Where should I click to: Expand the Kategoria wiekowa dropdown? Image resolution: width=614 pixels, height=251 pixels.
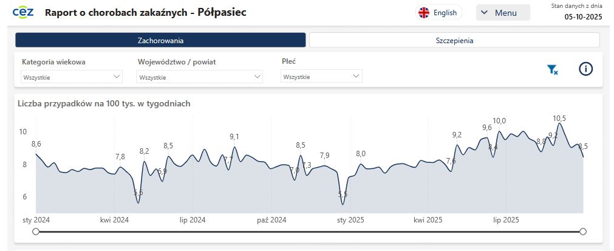72,77
